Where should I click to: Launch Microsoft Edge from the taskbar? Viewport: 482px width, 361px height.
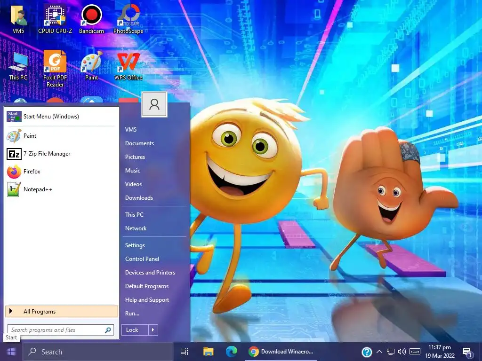(232, 352)
